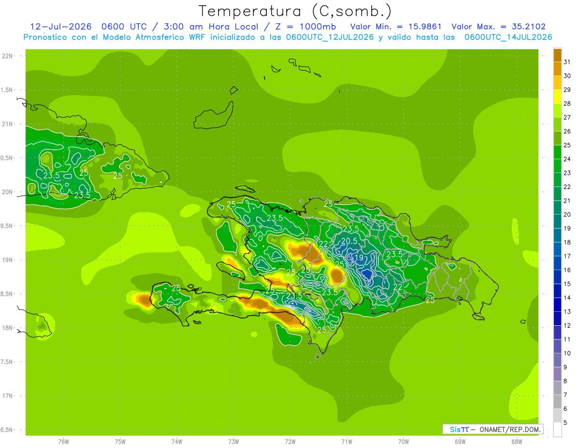Image resolution: width=580 pixels, height=448 pixels.
Task: Click the "71W" longitude axis label
Action: click(347, 442)
